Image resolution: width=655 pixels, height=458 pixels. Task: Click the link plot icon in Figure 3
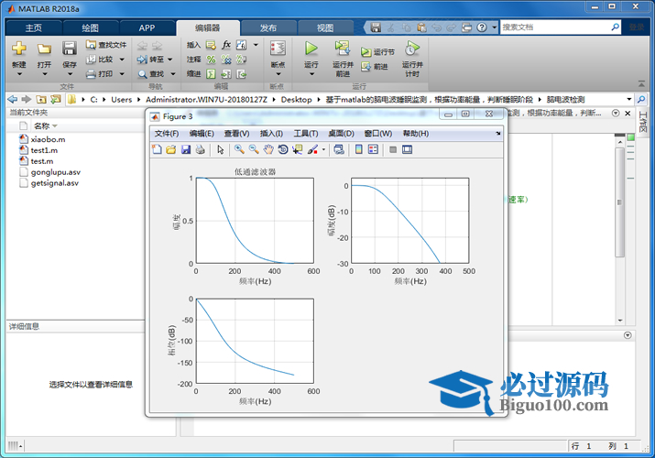coord(339,149)
